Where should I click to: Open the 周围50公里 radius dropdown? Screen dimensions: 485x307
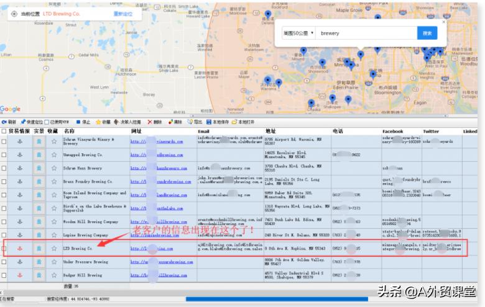click(298, 33)
